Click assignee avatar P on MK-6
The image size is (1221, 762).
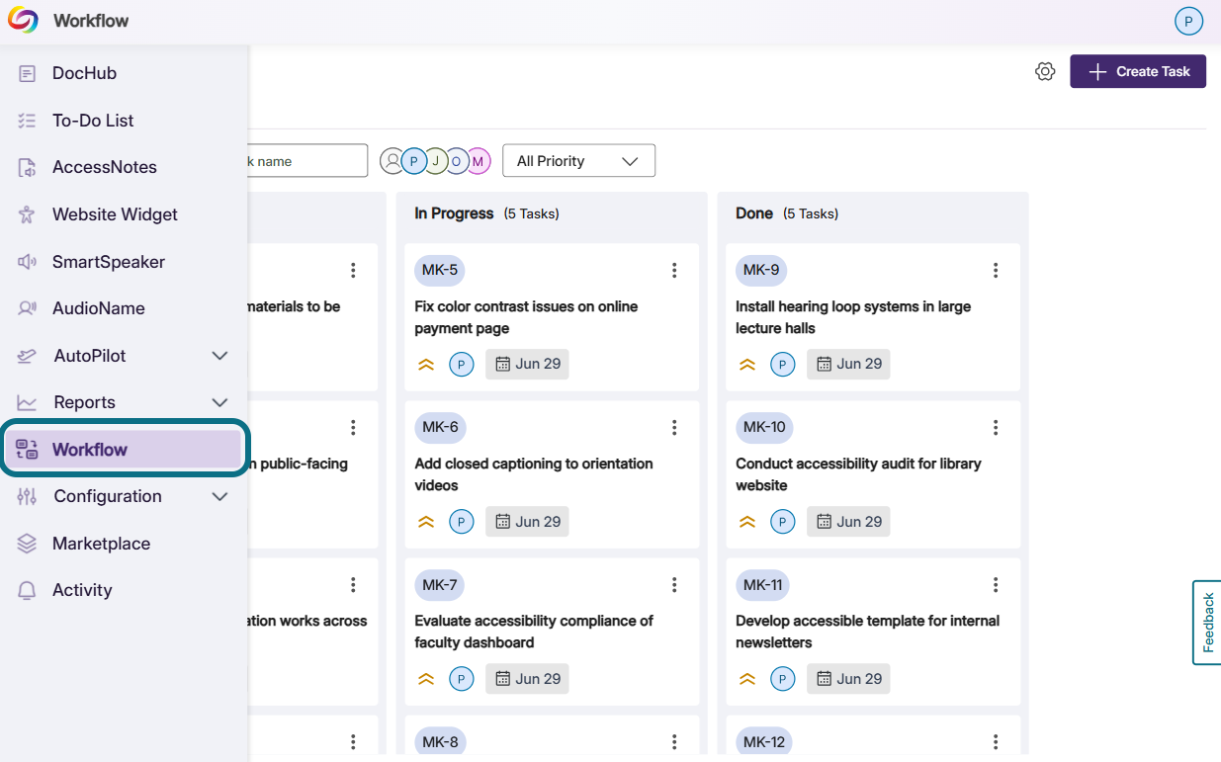462,521
